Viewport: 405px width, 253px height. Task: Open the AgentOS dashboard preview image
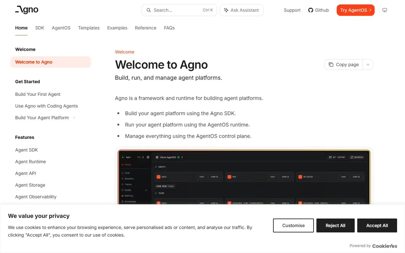click(x=244, y=176)
